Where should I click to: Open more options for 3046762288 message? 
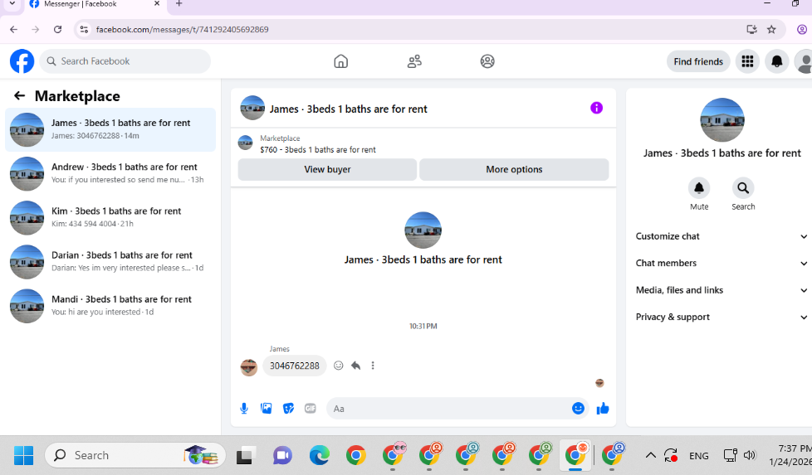[x=373, y=366]
